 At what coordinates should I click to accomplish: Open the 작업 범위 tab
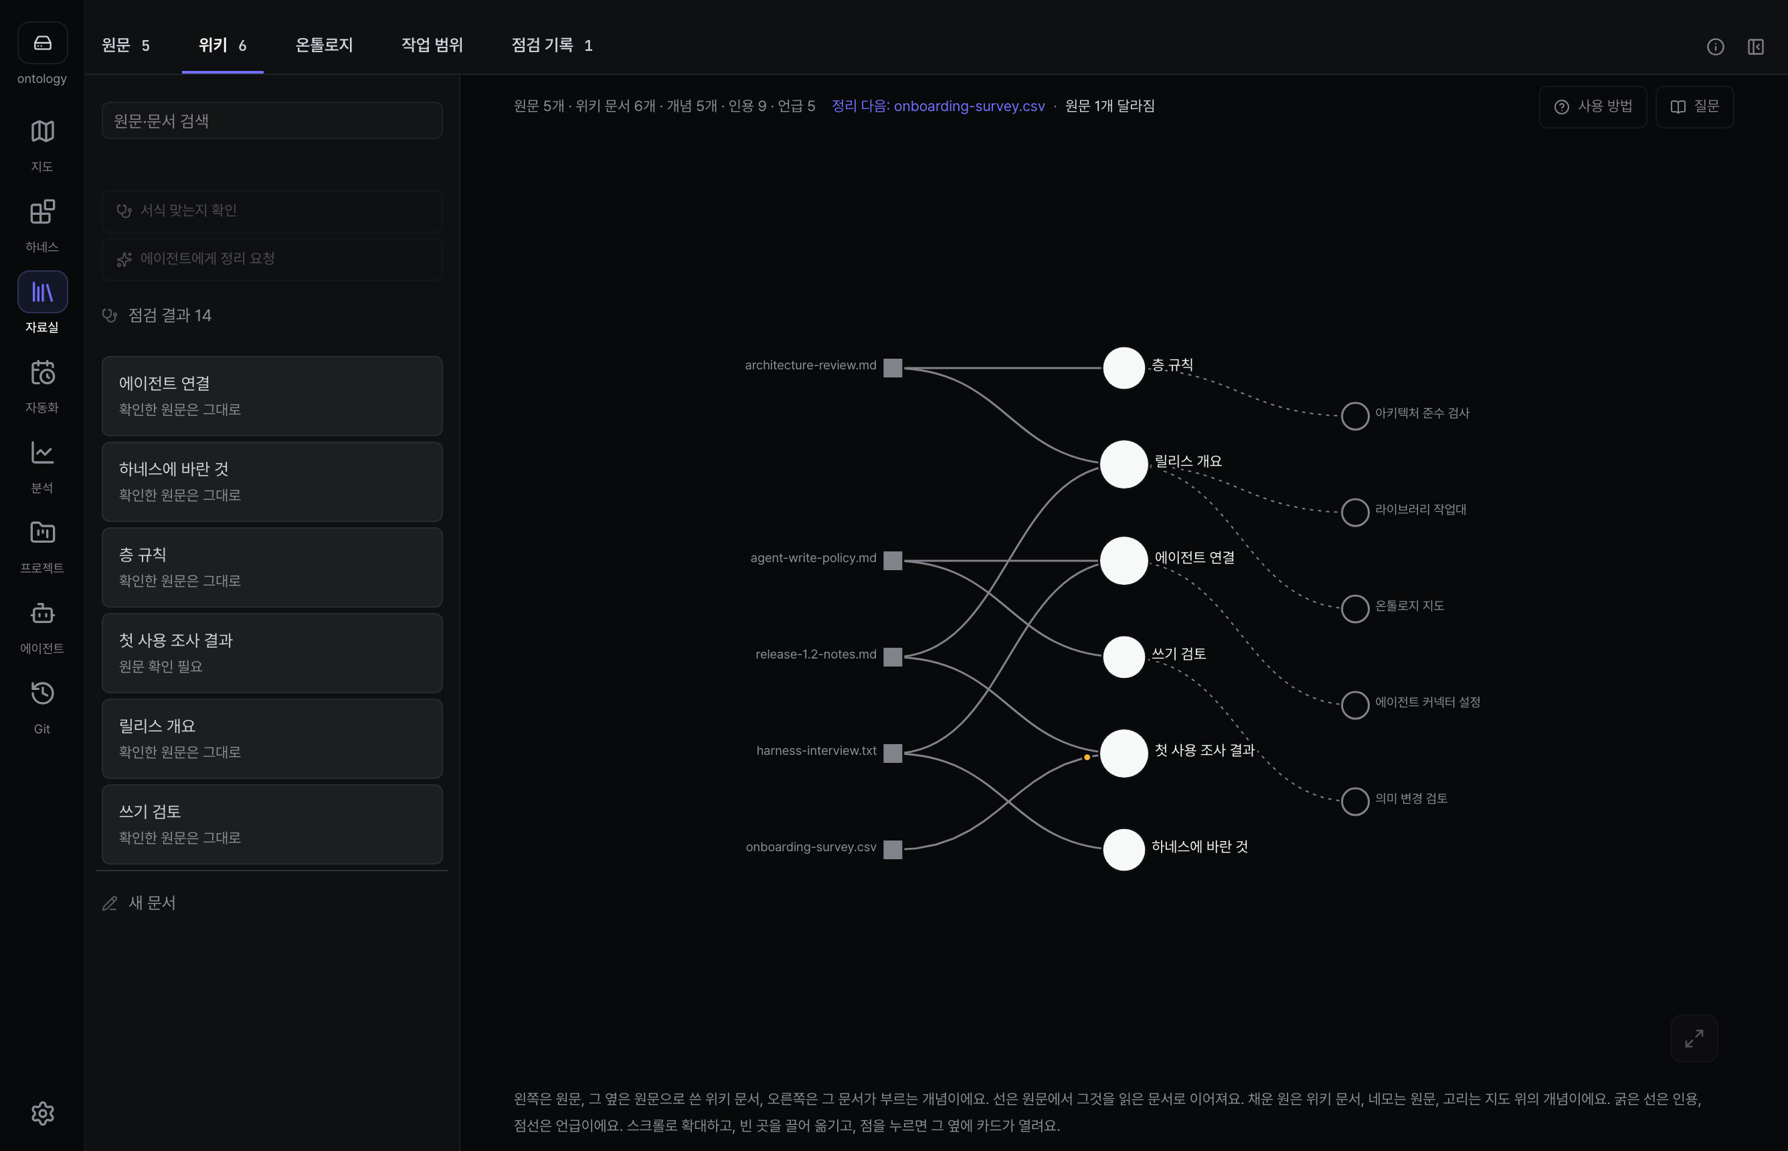(x=432, y=45)
